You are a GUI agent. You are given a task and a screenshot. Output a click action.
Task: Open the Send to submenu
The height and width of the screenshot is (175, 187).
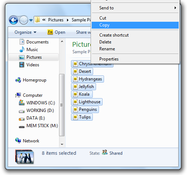click(x=135, y=8)
